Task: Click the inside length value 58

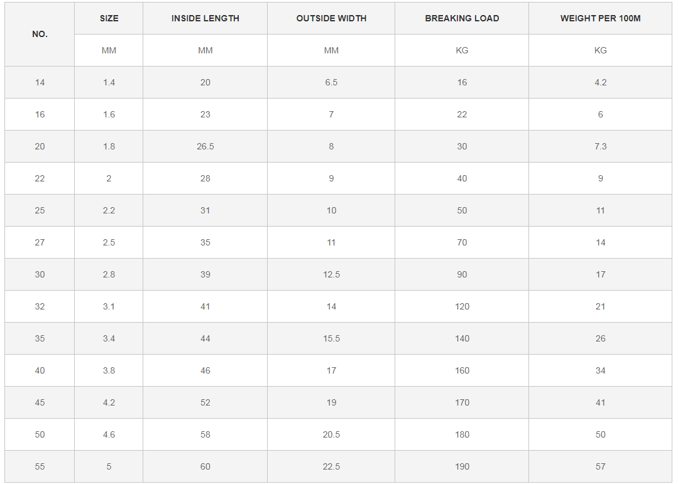Action: point(205,434)
